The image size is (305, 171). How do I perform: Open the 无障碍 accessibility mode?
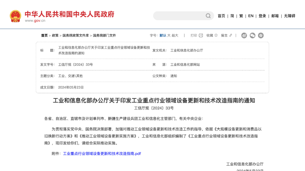coord(290,16)
